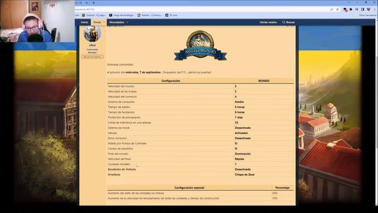The height and width of the screenshot is (213, 378).
Task: Select the Artefacto label
Action: pos(114,175)
